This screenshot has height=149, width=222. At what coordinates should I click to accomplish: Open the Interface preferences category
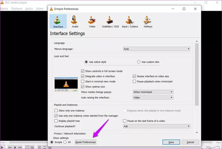tap(58, 21)
